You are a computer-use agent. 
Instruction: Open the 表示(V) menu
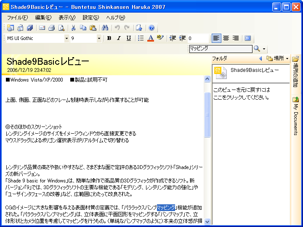click(67, 18)
